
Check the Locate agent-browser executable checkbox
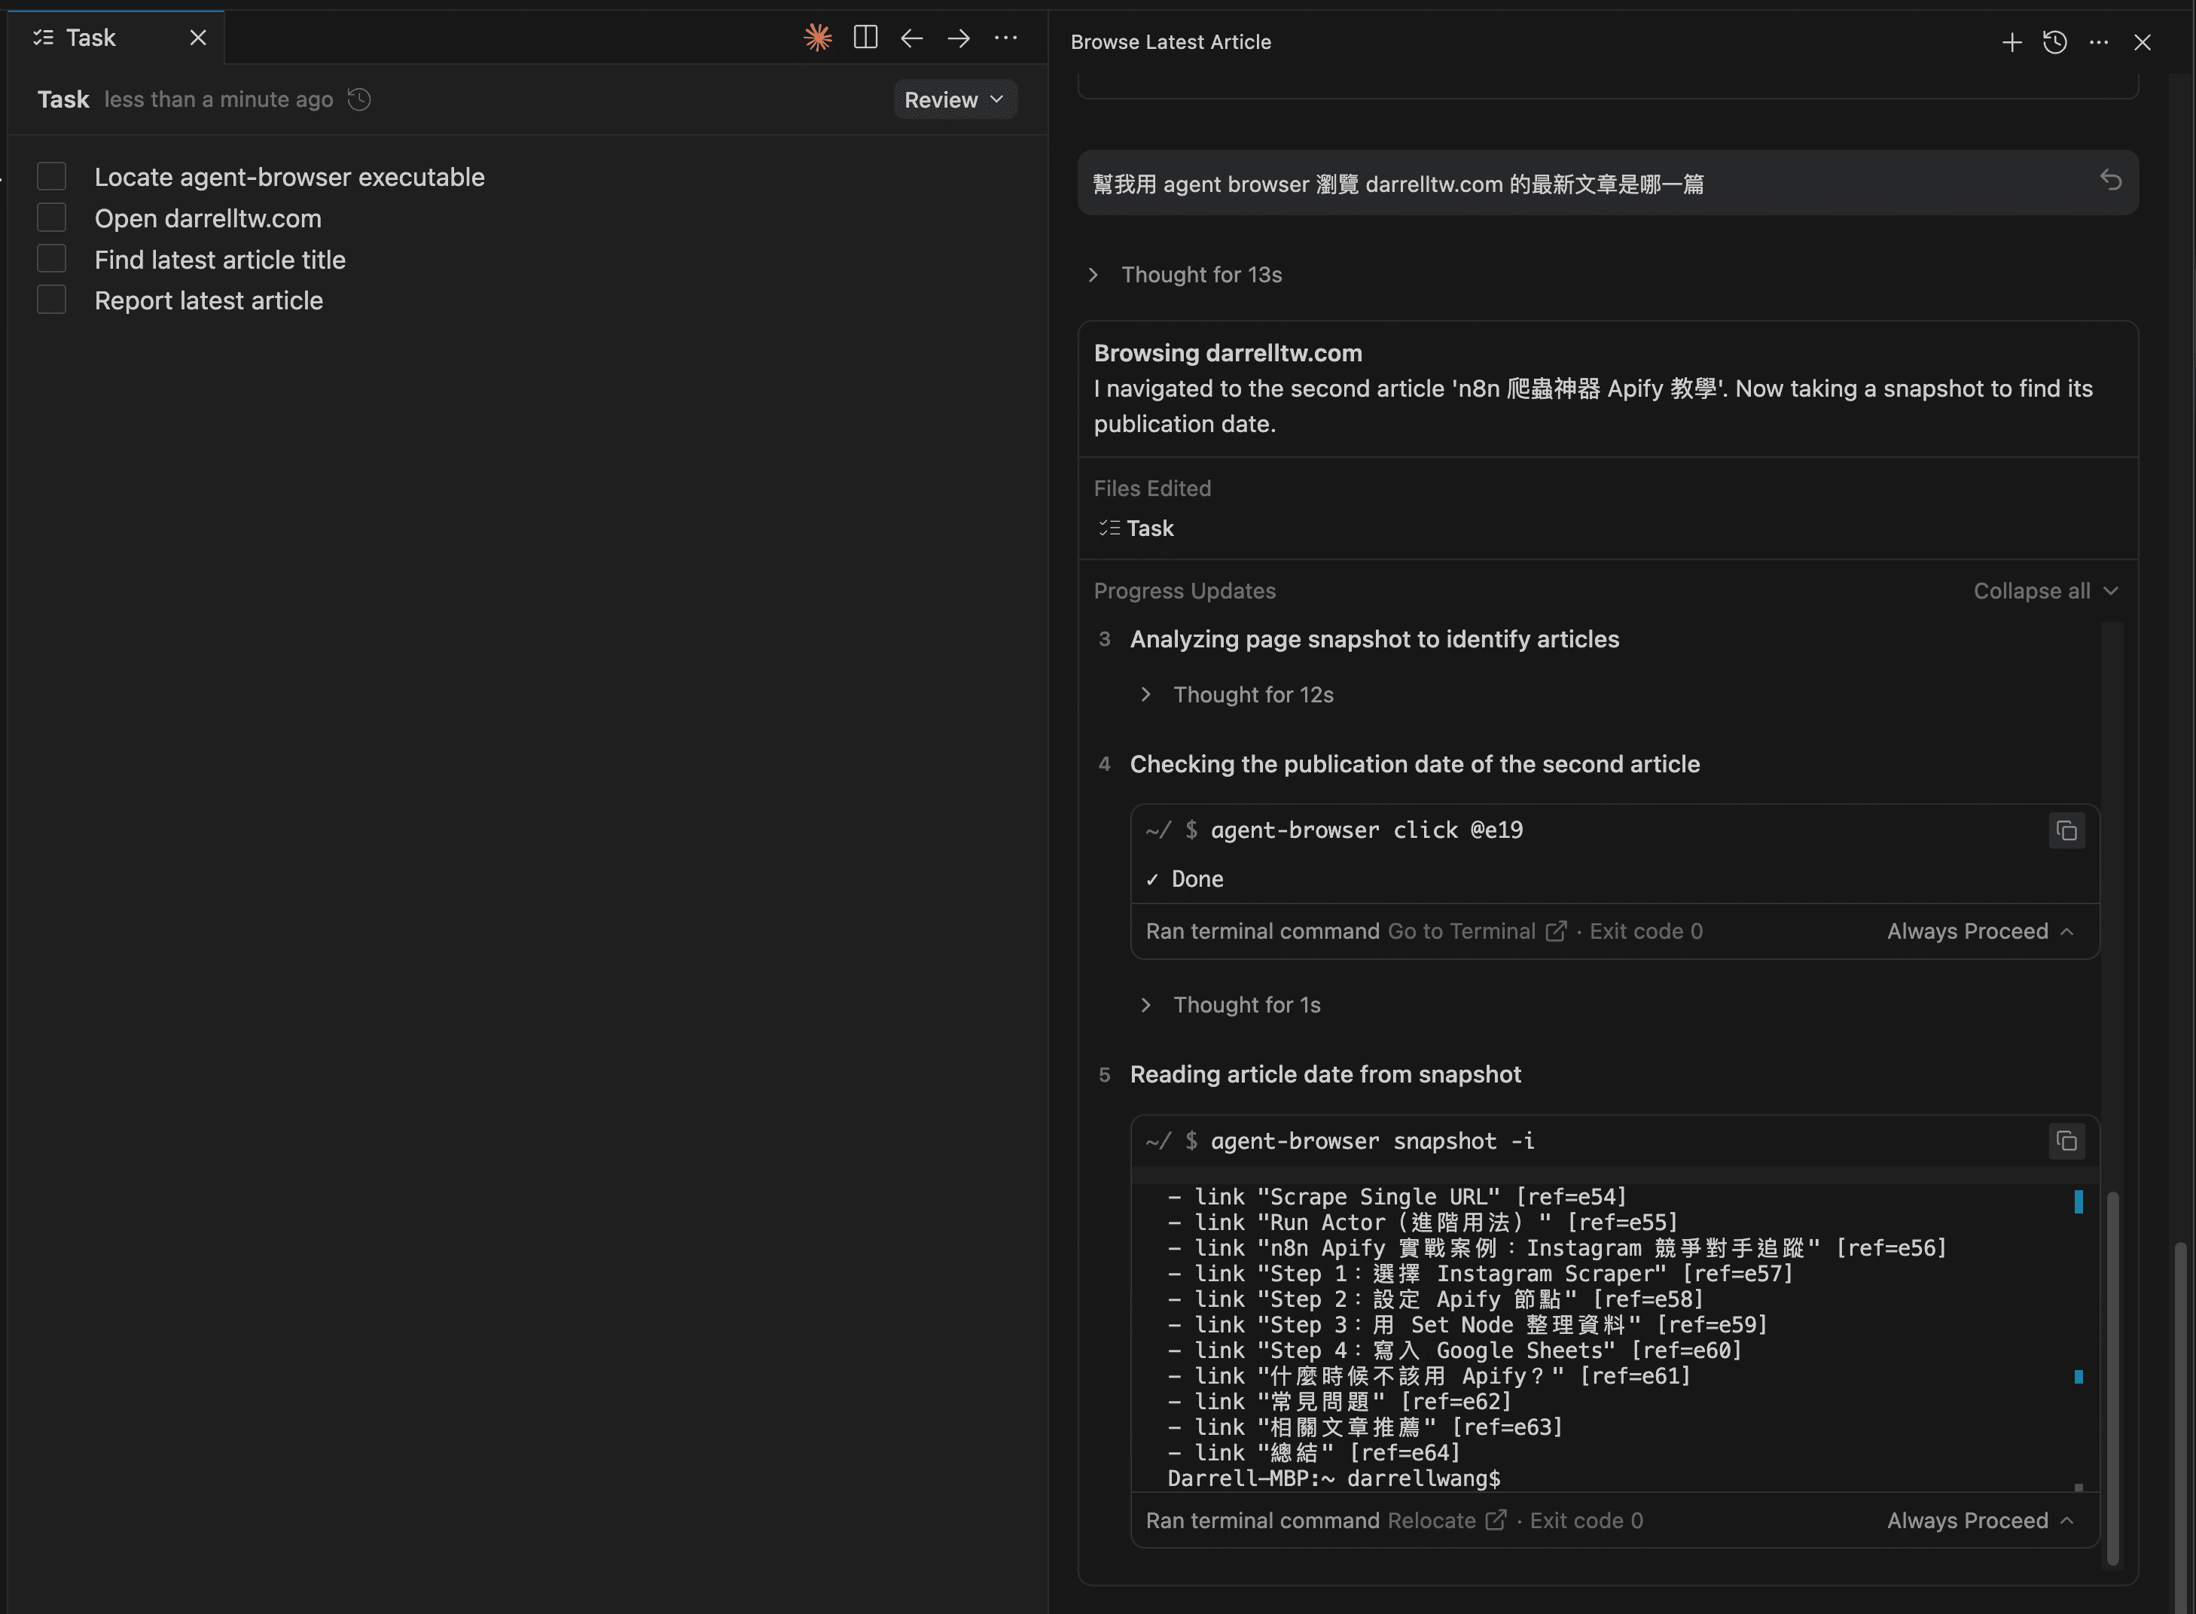point(52,177)
